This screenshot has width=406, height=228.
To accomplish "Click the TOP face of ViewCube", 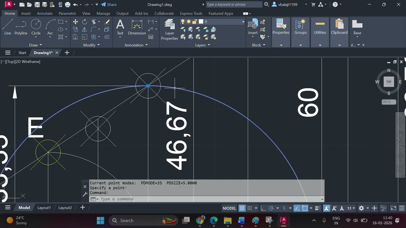I will click(x=389, y=82).
